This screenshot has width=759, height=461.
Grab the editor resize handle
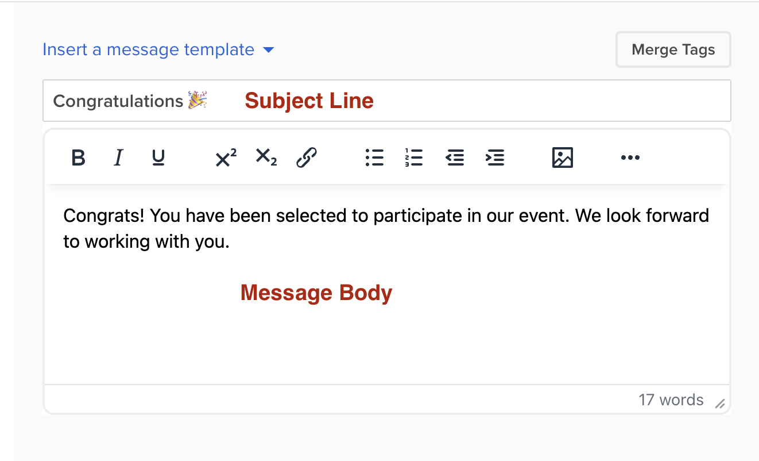[x=720, y=404]
